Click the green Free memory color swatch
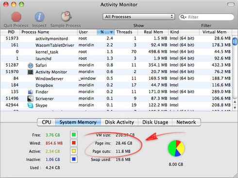 click(74, 135)
